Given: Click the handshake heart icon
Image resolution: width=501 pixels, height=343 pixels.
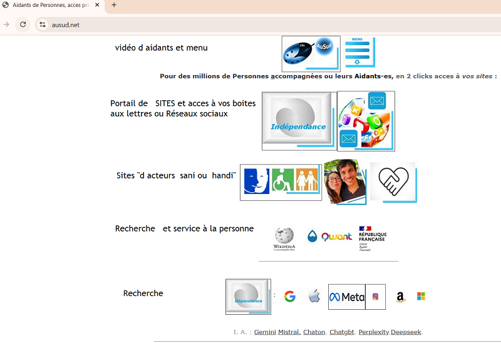Looking at the screenshot, I should pyautogui.click(x=393, y=182).
